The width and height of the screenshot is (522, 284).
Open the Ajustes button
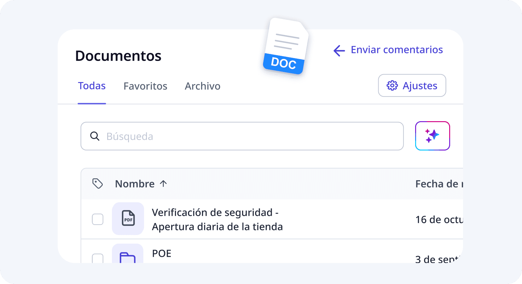coord(412,86)
